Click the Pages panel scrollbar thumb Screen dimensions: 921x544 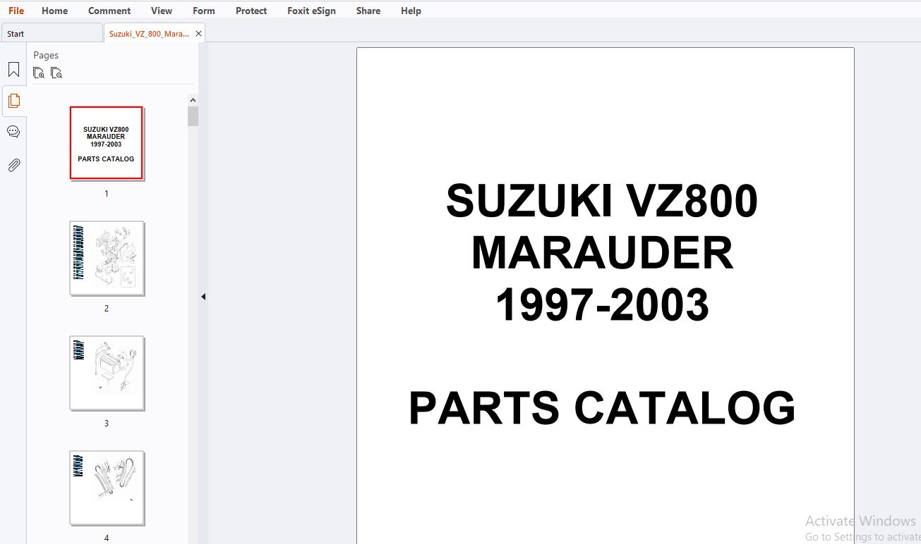click(193, 116)
